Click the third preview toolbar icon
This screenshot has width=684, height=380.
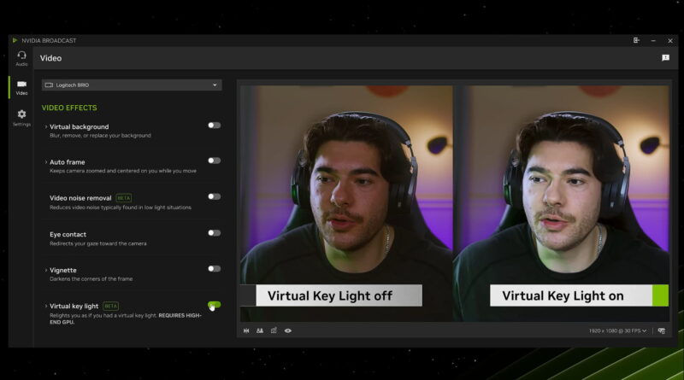pyautogui.click(x=274, y=330)
